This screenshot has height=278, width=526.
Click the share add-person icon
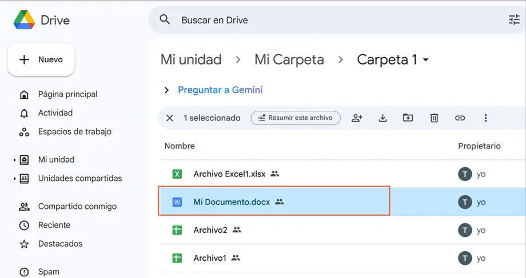click(x=357, y=118)
